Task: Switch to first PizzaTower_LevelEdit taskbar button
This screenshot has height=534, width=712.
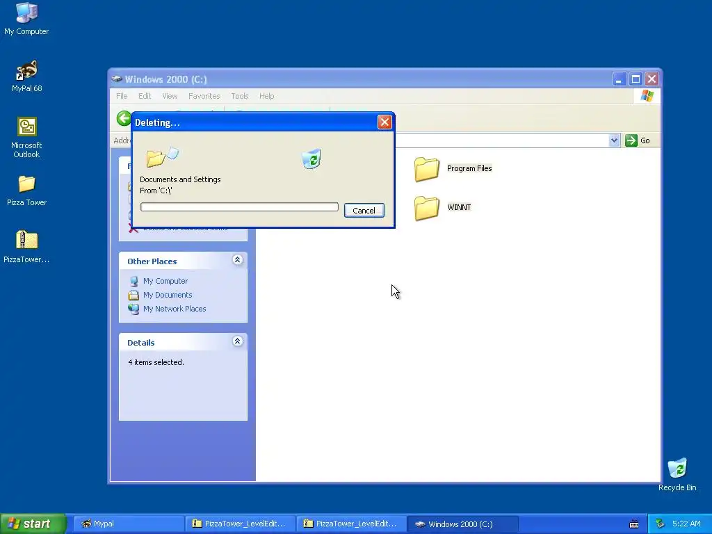Action: (x=240, y=524)
